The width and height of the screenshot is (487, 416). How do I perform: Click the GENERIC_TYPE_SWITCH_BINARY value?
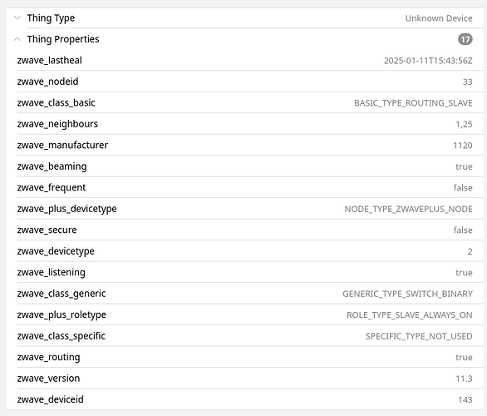407,294
